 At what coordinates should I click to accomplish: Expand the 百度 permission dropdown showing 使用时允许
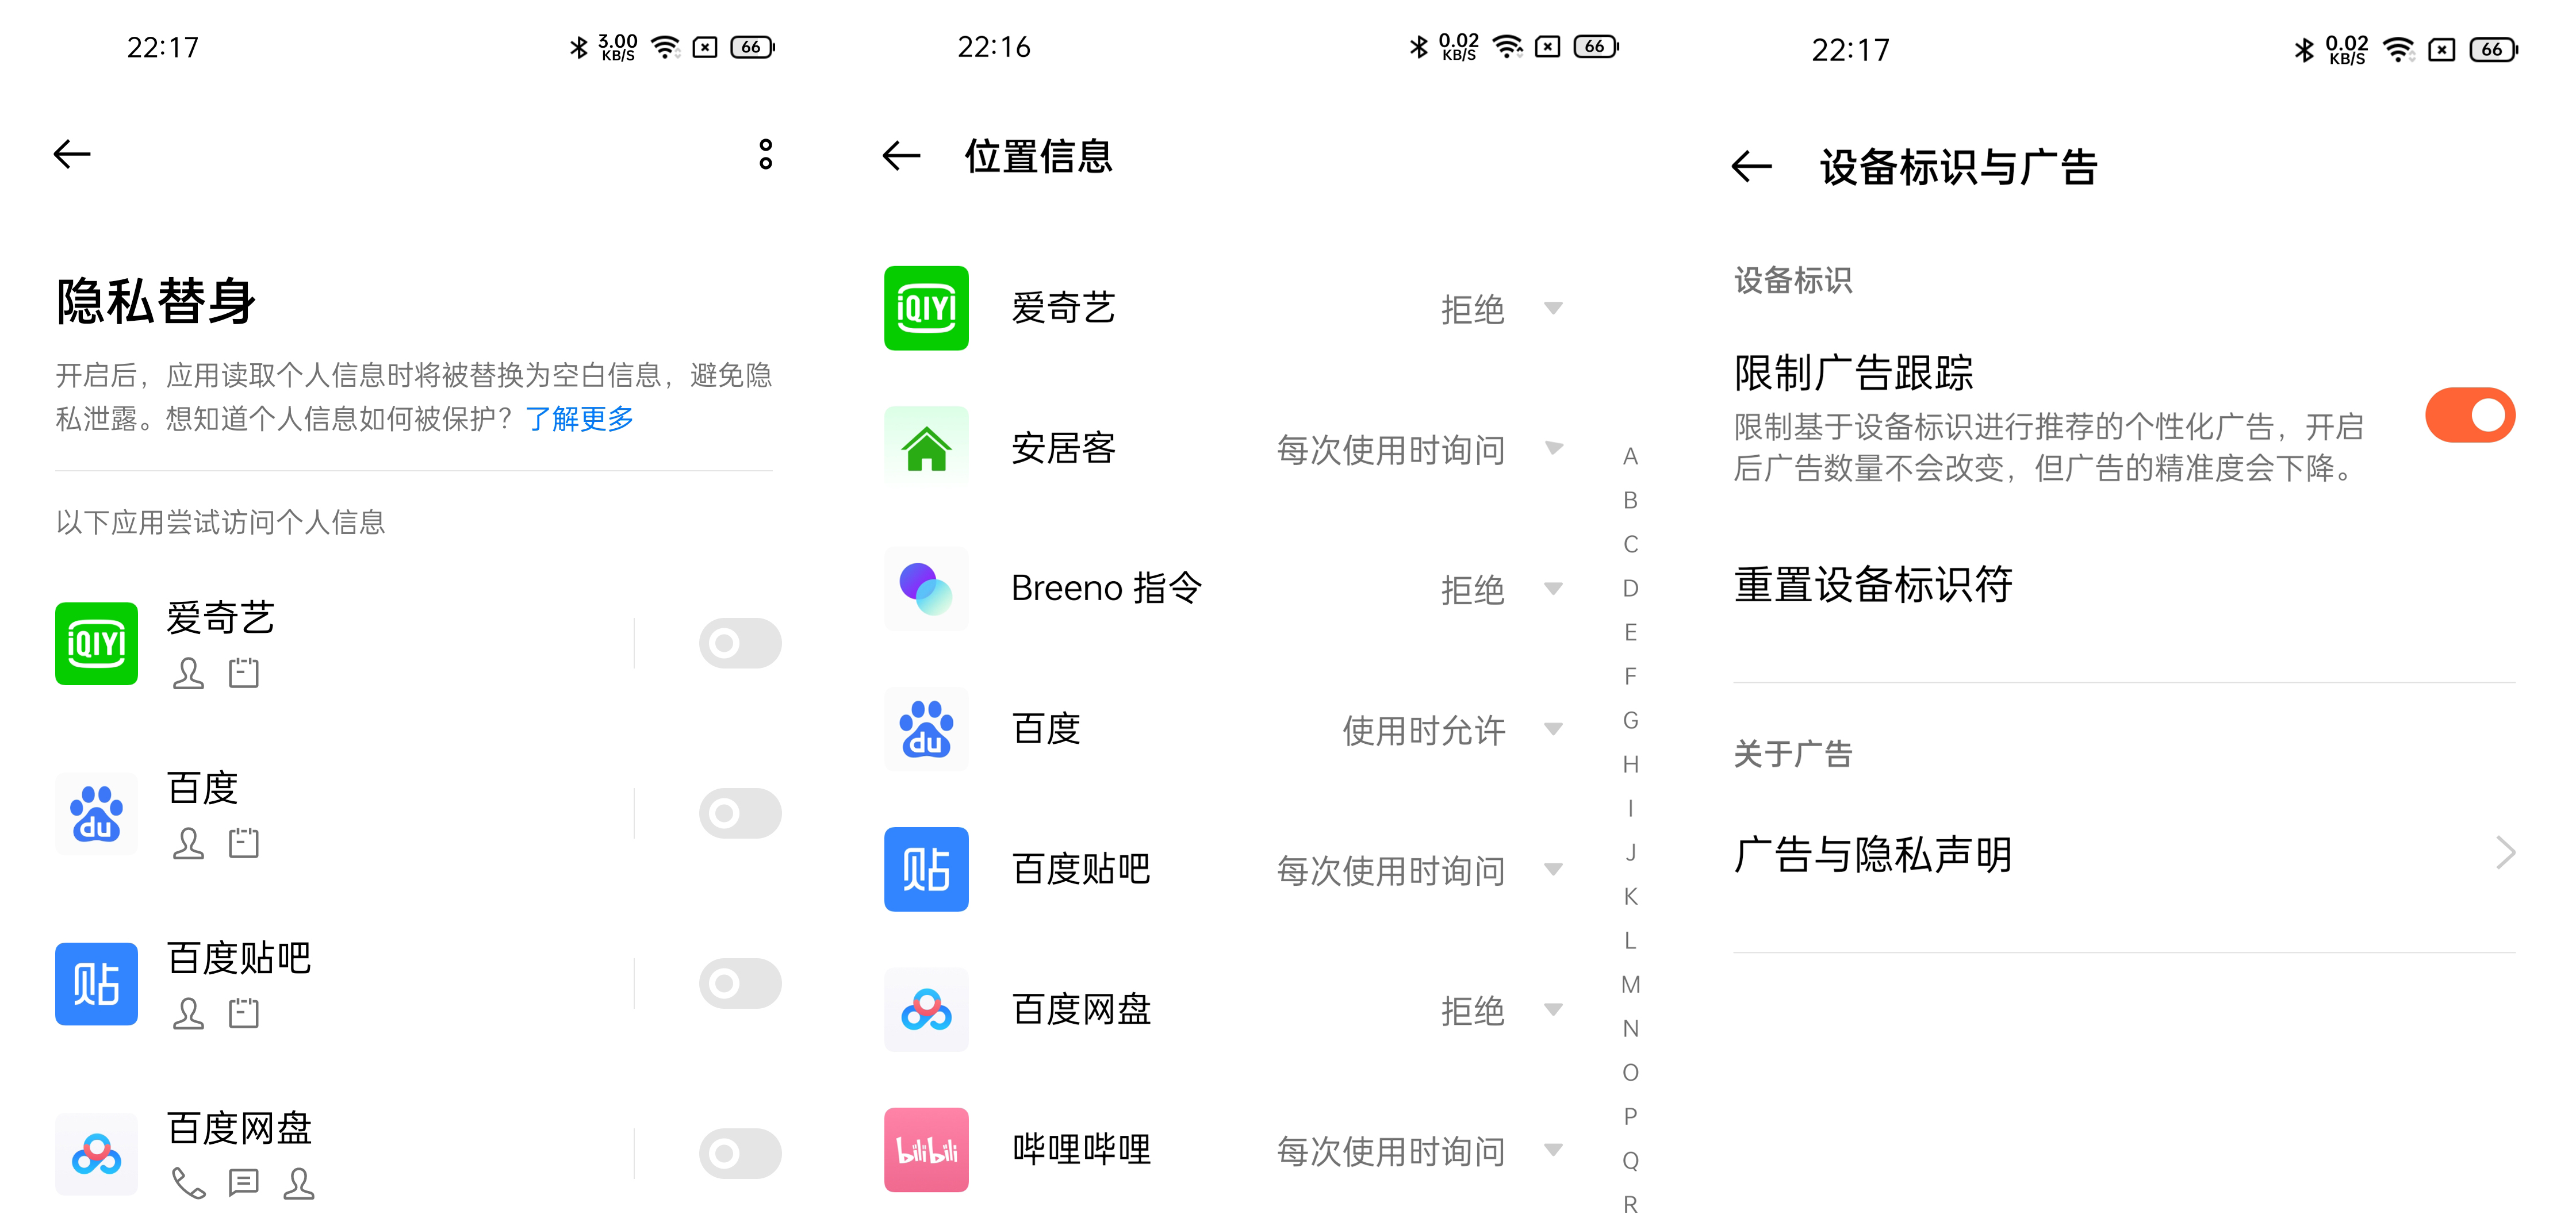pos(1553,730)
